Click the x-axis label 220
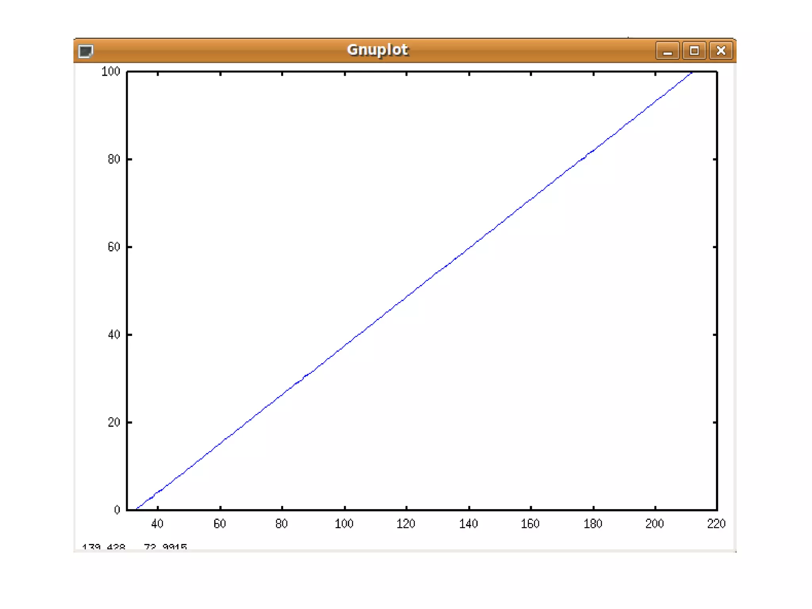 pos(716,524)
